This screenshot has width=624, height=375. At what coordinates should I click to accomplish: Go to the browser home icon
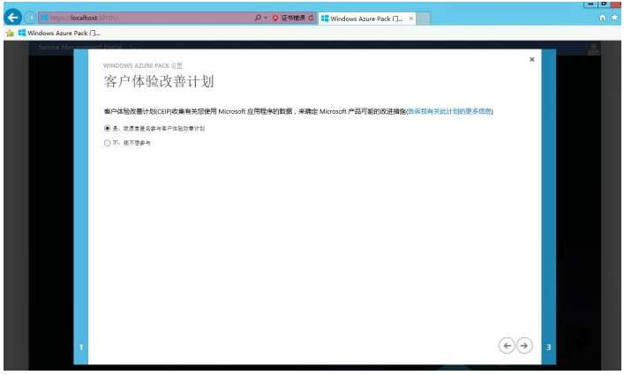603,18
